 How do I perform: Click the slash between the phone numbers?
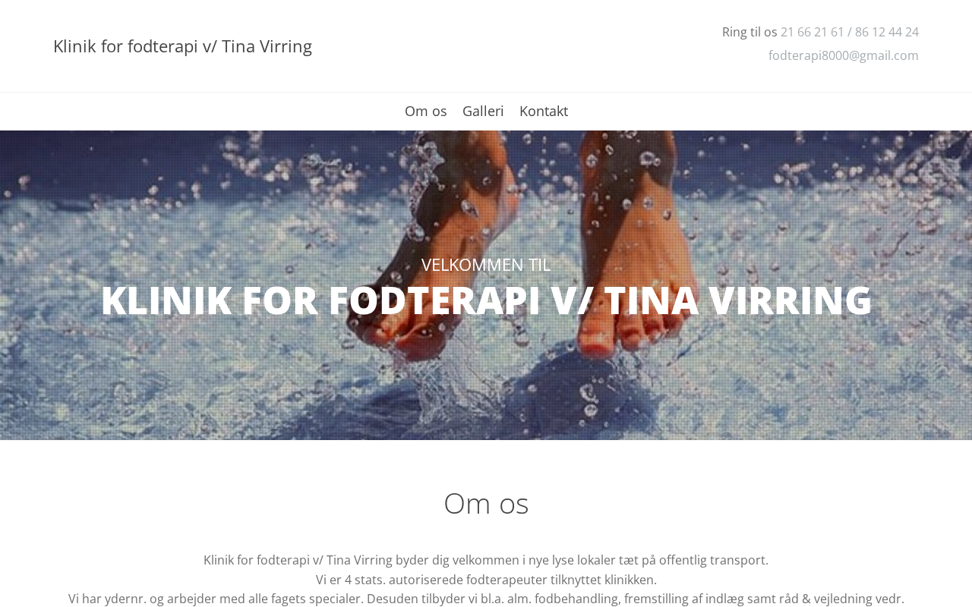(850, 32)
